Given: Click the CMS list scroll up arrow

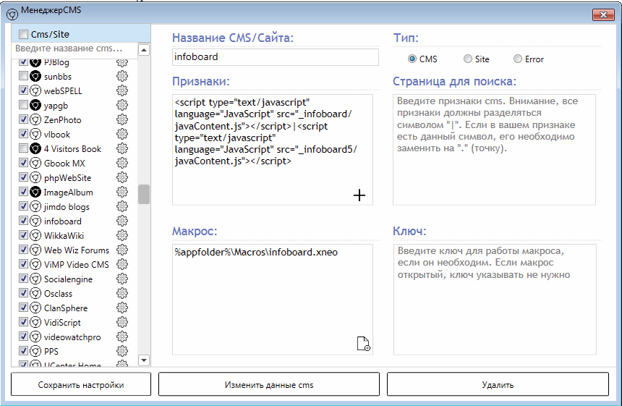Looking at the screenshot, I should click(x=144, y=50).
